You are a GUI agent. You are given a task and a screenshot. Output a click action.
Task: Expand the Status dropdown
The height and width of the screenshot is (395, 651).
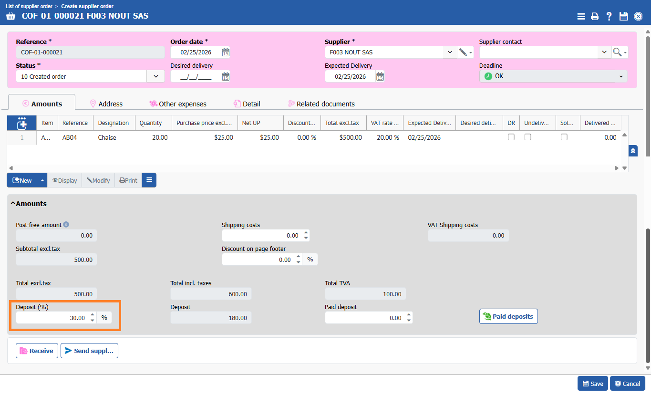tap(156, 76)
